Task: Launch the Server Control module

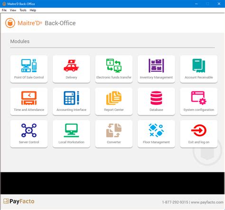Action: pyautogui.click(x=29, y=134)
